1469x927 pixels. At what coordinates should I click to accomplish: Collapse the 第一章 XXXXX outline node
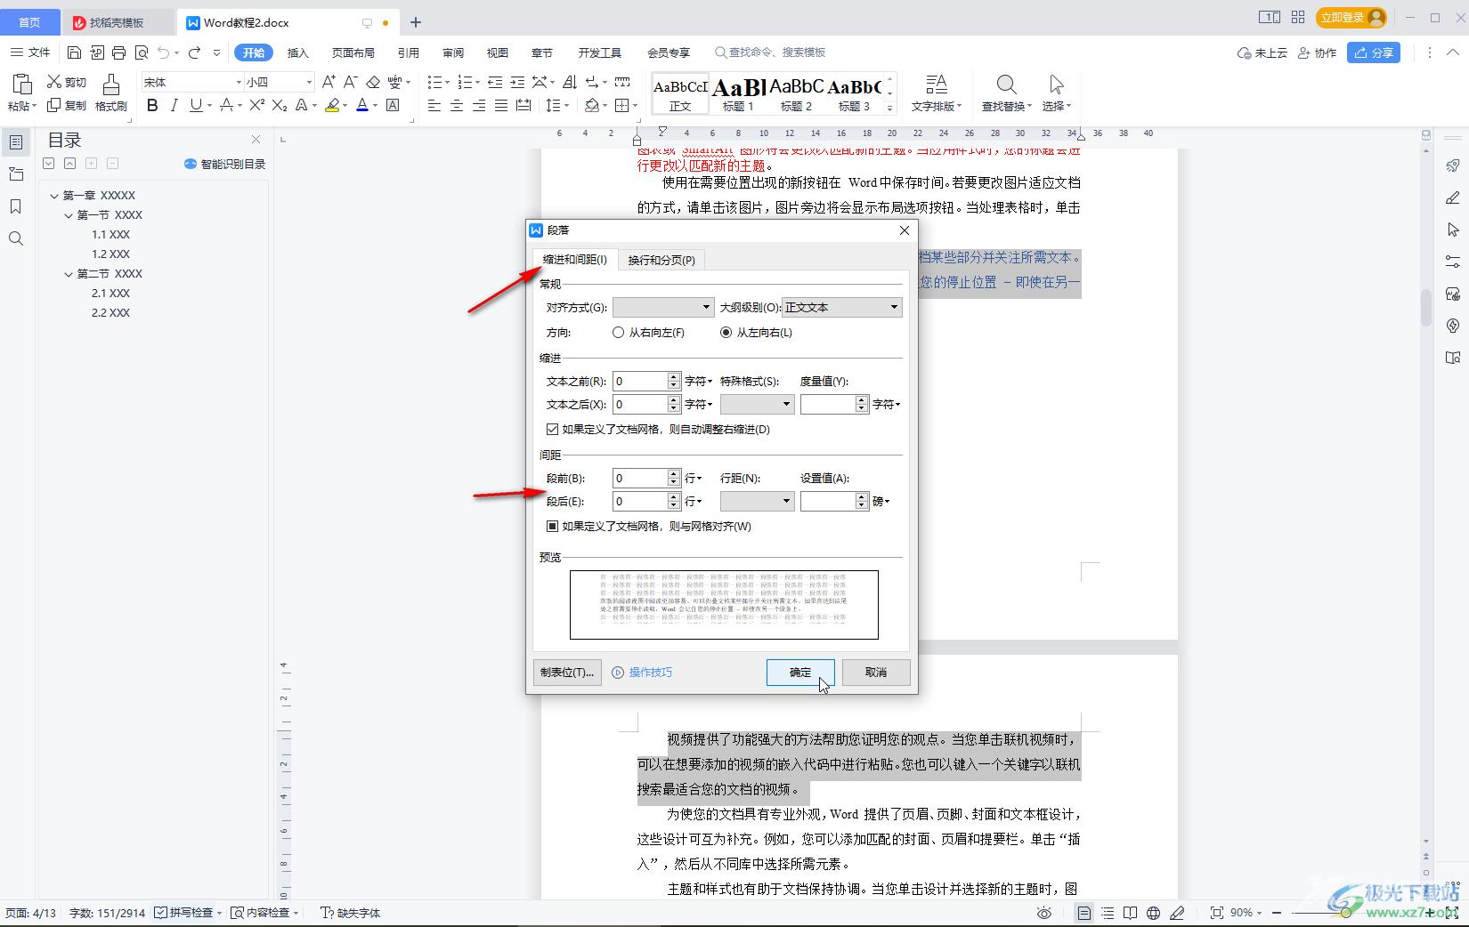click(54, 196)
